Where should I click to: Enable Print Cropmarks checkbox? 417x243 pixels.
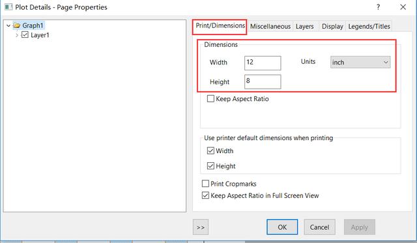point(206,184)
